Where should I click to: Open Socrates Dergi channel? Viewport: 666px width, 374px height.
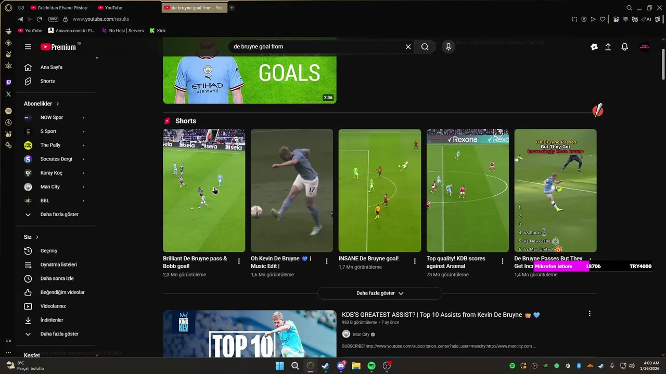(x=56, y=159)
